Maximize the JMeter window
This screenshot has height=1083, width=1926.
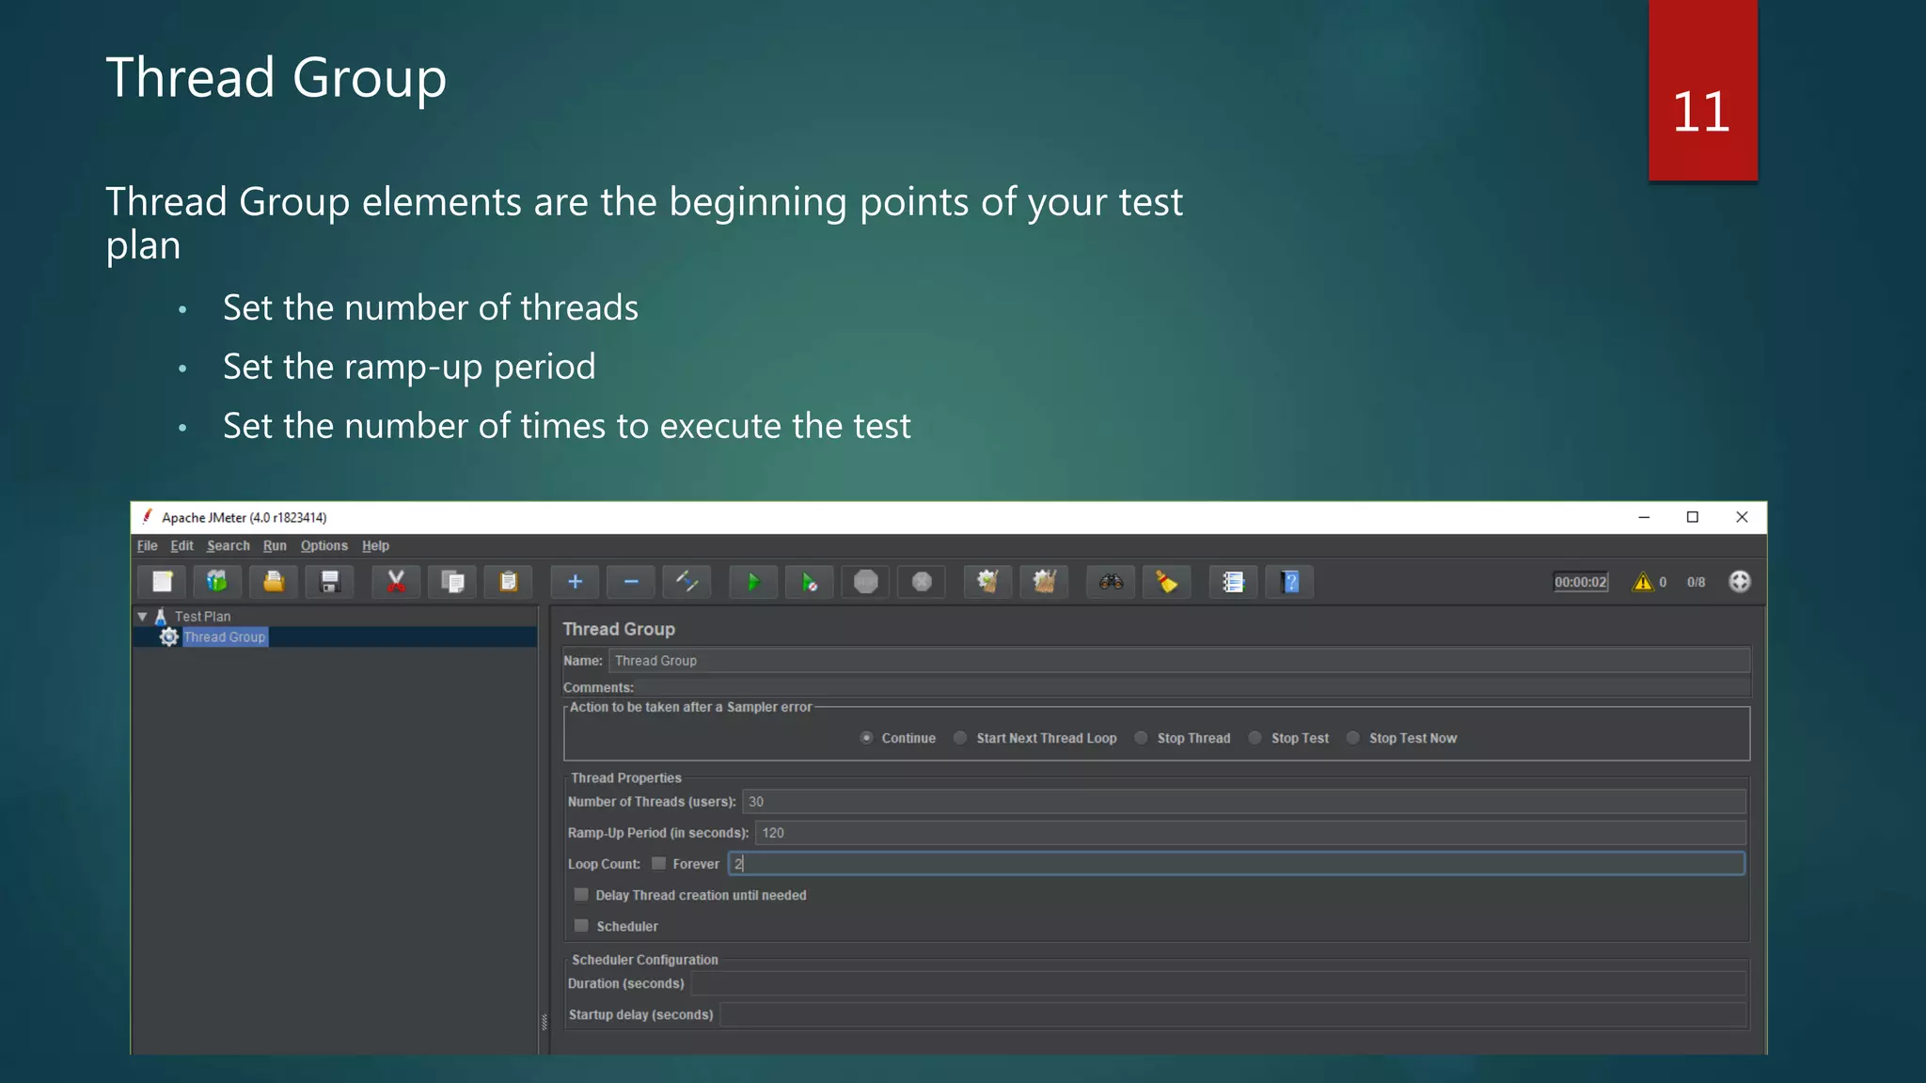click(1693, 517)
